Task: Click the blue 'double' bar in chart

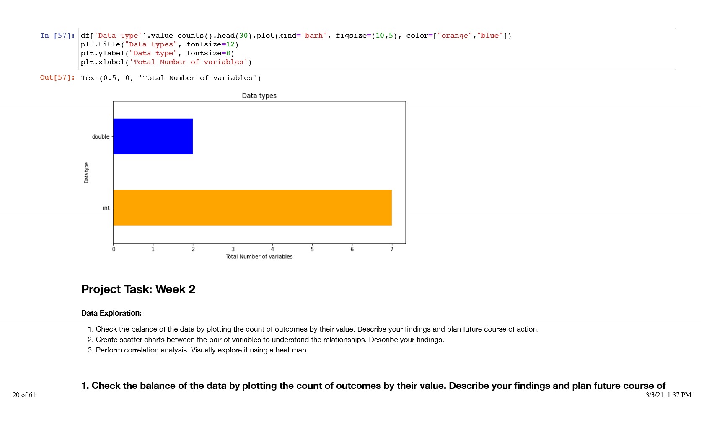Action: [153, 136]
